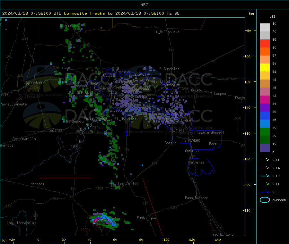Click the Bowen map label
The image size is (289, 244).
(x=214, y=143)
